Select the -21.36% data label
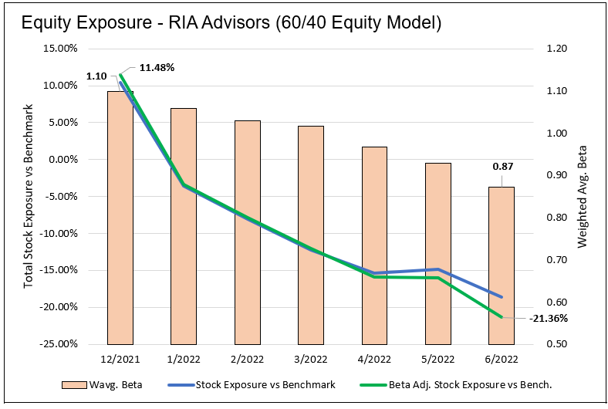This screenshot has width=608, height=409. pyautogui.click(x=548, y=319)
